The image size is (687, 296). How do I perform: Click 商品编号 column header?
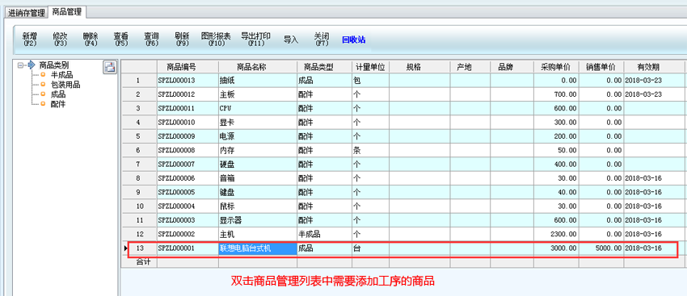(x=188, y=67)
